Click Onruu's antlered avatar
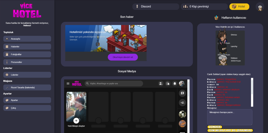Image resolution: width=268 pixels, height=133 pixels. click(222, 36)
